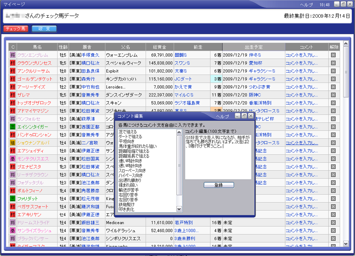Click the 解除 icon for クランエンブレム row
This screenshot has height=256, width=355.
pyautogui.click(x=333, y=55)
